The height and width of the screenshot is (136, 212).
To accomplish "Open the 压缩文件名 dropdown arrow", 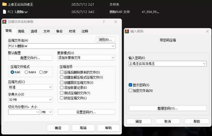I will pos(113,46).
